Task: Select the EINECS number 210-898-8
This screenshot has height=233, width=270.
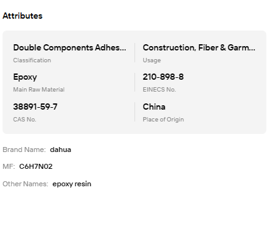Action: pos(163,77)
